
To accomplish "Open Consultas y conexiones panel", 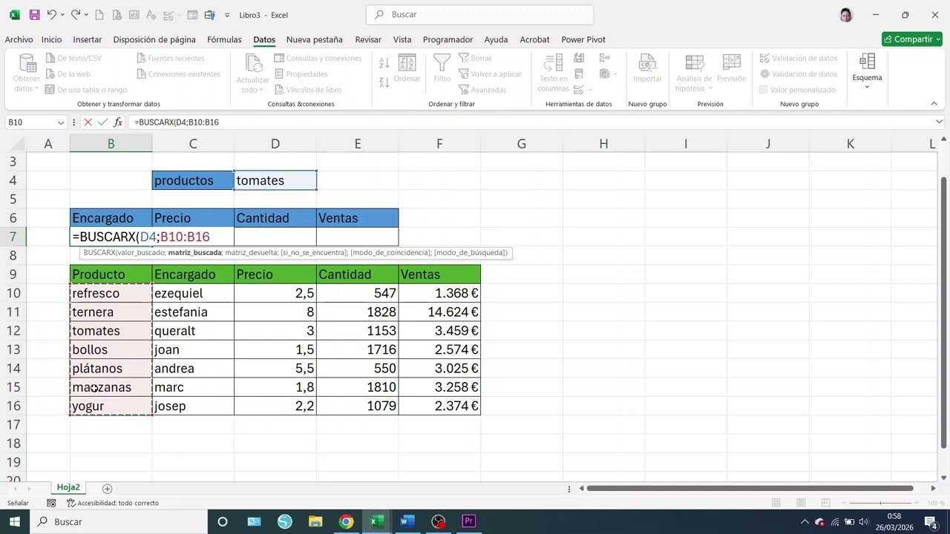I will click(x=318, y=58).
